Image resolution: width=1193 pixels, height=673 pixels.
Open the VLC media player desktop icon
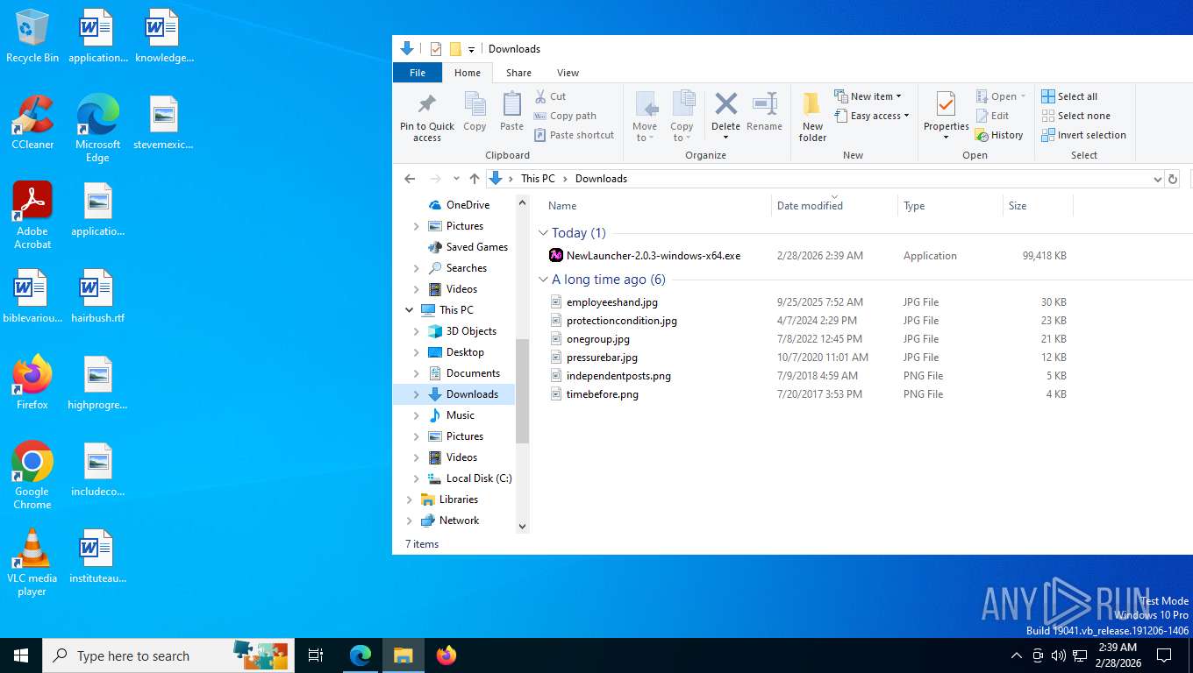pos(32,563)
